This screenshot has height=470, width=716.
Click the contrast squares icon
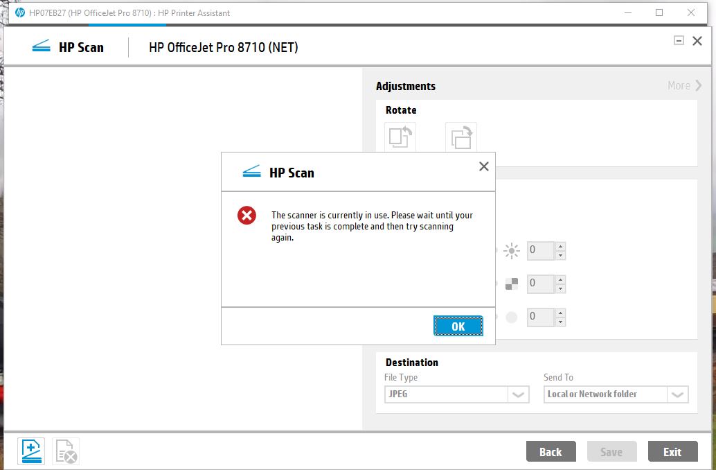pos(512,284)
